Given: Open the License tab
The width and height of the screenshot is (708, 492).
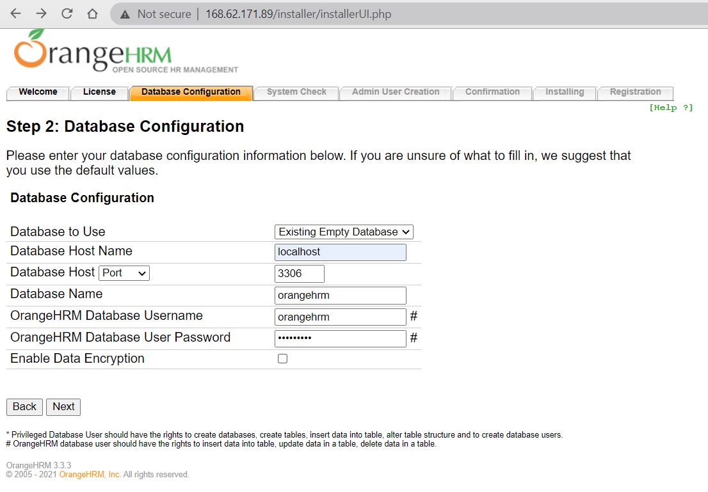Looking at the screenshot, I should [99, 92].
